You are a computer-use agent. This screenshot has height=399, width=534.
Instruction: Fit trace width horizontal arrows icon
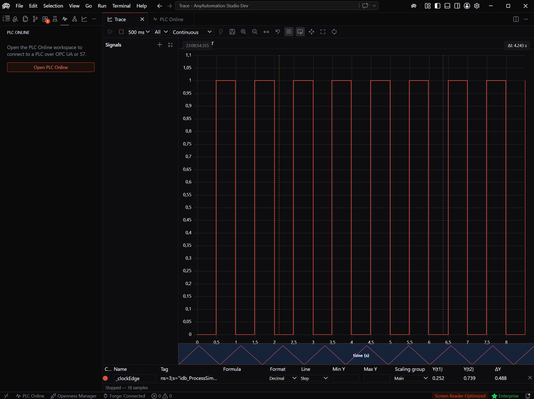(266, 32)
